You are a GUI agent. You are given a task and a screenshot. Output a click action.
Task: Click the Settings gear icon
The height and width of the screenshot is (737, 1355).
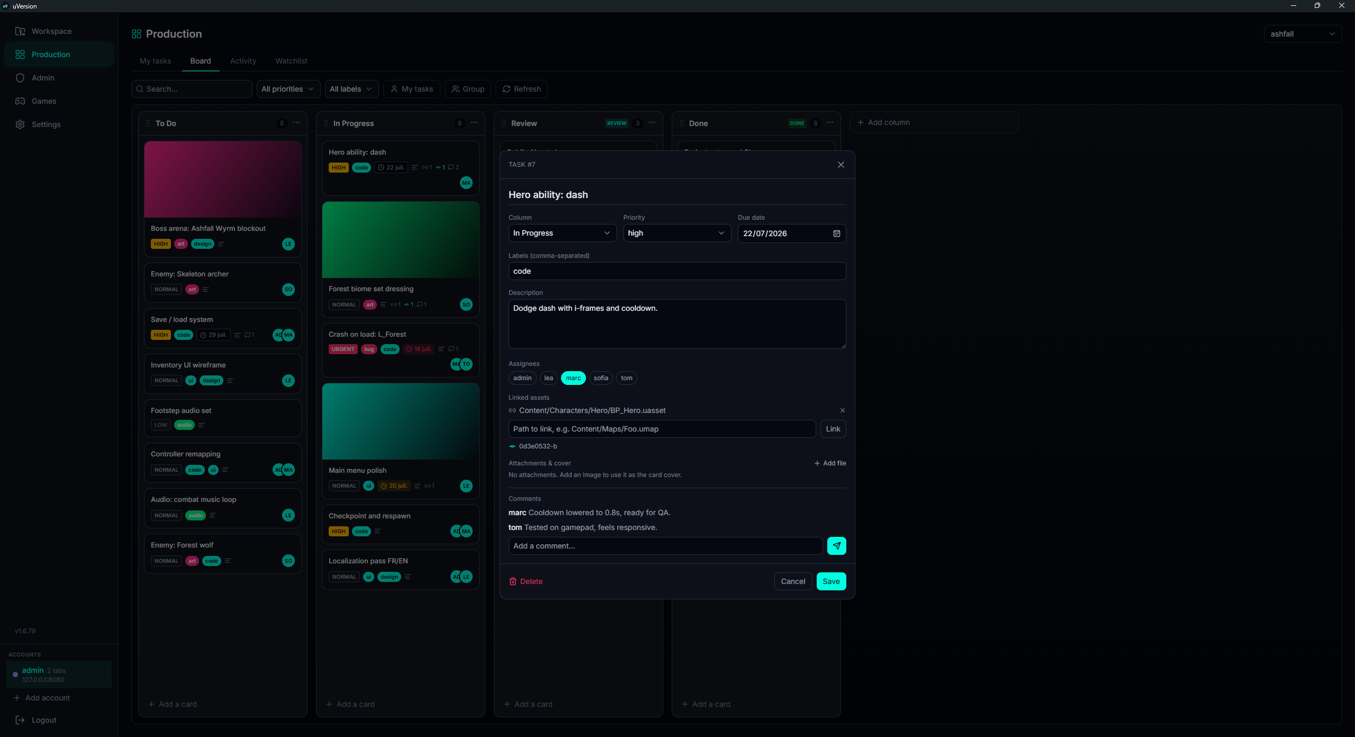click(20, 124)
